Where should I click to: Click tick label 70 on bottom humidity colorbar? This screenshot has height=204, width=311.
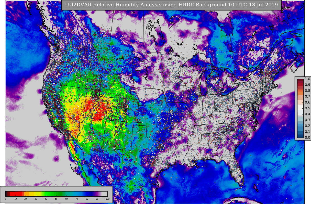pyautogui.click(x=76, y=199)
